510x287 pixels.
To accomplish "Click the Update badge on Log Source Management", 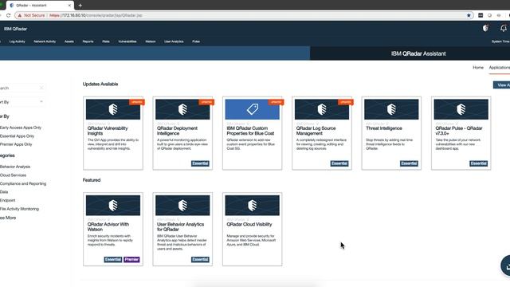I will [346, 102].
